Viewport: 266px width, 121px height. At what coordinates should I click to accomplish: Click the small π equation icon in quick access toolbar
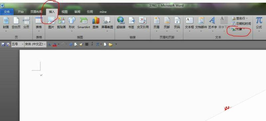(97, 44)
